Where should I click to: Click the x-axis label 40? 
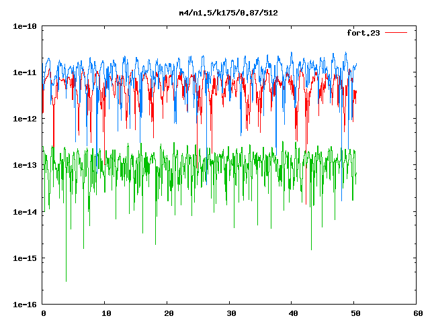(293, 313)
